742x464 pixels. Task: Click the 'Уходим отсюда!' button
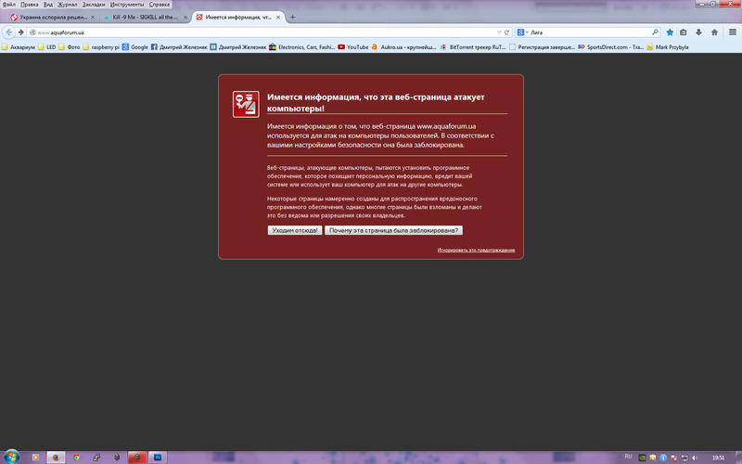click(x=295, y=230)
